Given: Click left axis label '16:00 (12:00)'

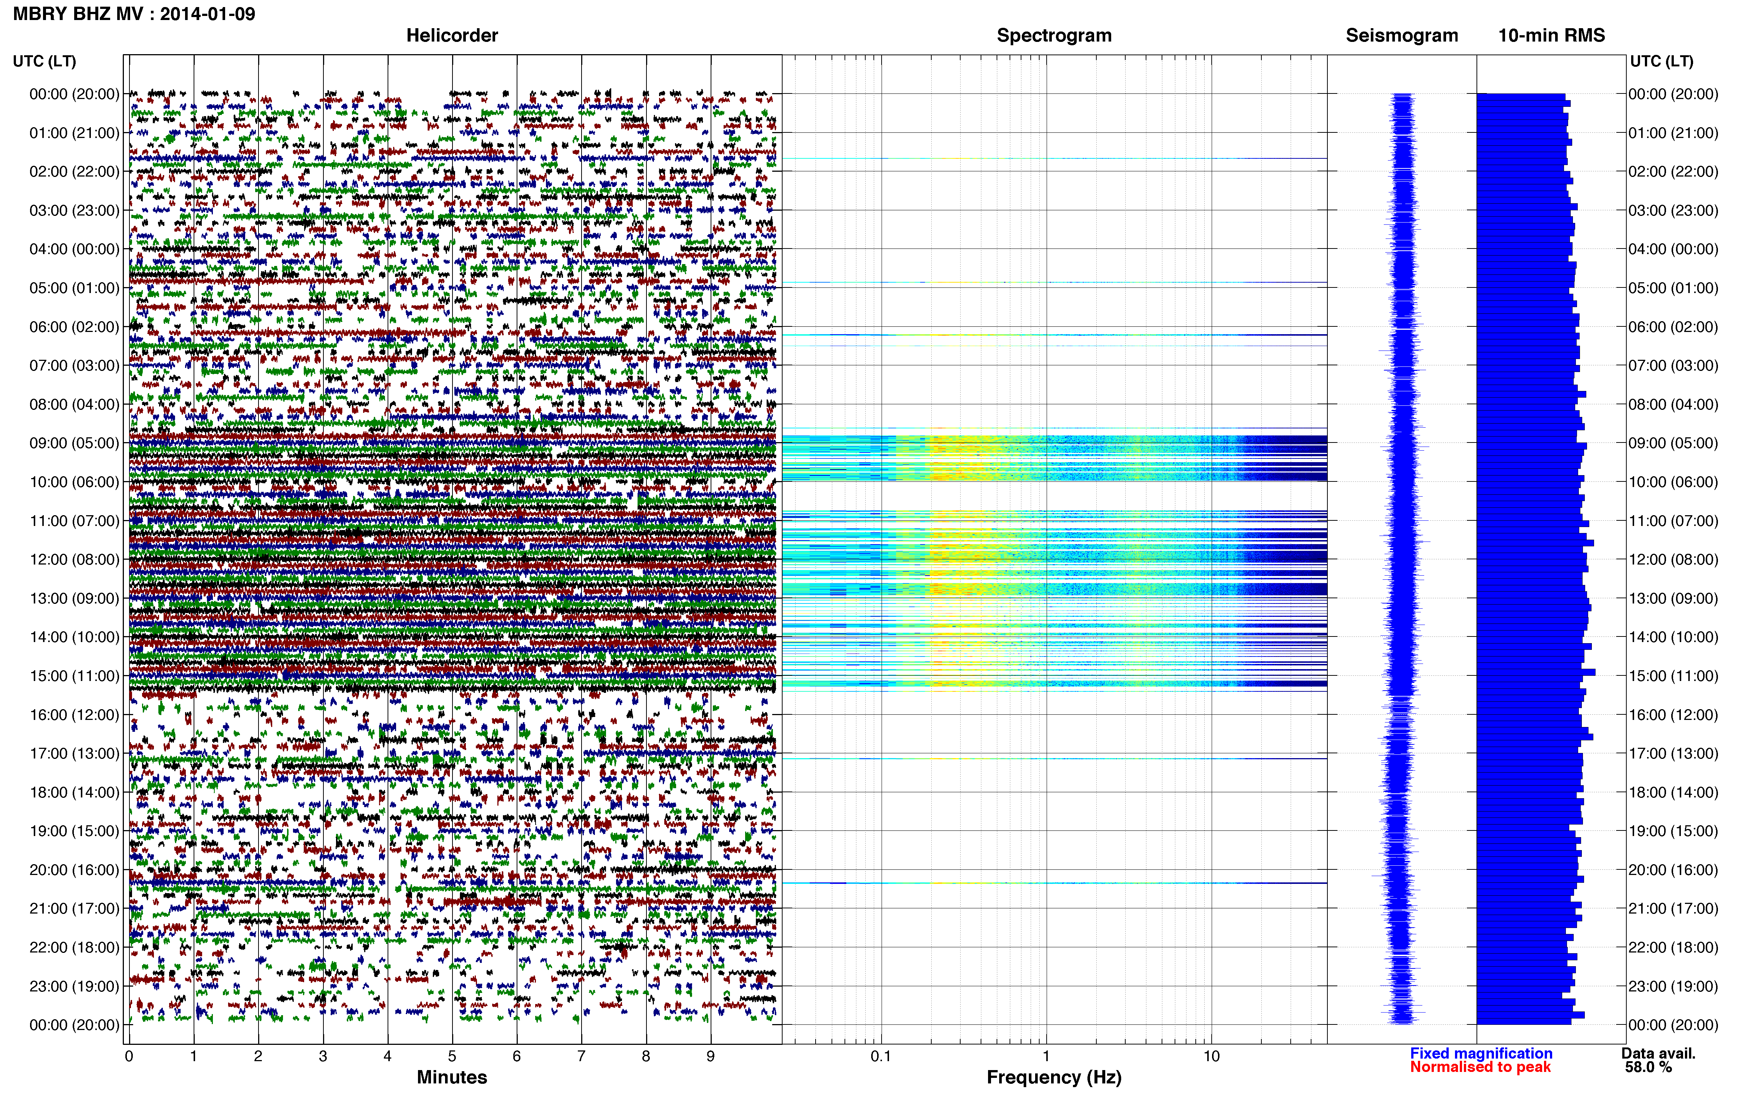Looking at the screenshot, I should coord(74,714).
